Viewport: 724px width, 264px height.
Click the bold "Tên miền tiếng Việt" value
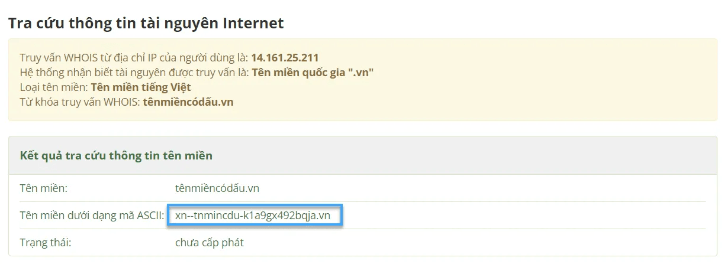point(141,87)
